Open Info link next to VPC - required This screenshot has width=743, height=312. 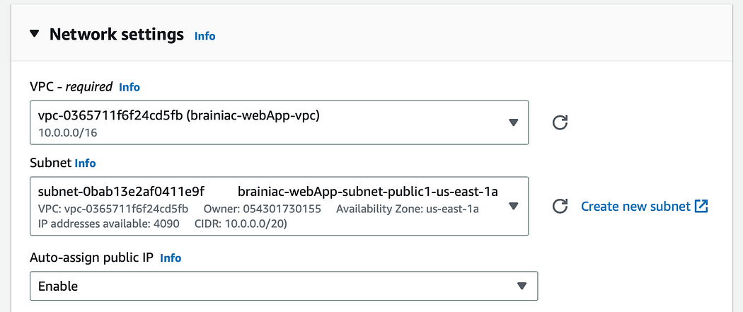[x=129, y=87]
